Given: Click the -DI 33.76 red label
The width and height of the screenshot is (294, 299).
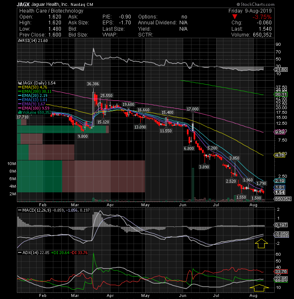Looking at the screenshot, I should coord(79,253).
